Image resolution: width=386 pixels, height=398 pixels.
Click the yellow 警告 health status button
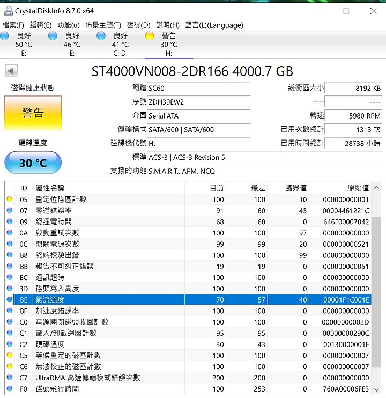click(x=33, y=113)
